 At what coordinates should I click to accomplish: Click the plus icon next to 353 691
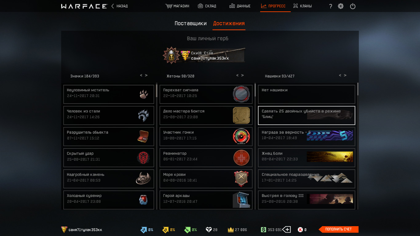coord(287,230)
